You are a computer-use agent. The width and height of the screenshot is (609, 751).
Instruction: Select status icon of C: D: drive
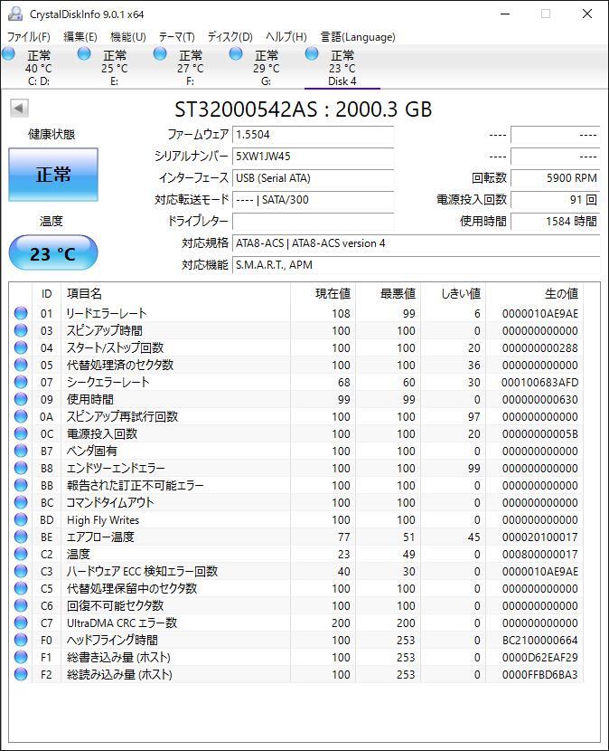coord(8,53)
